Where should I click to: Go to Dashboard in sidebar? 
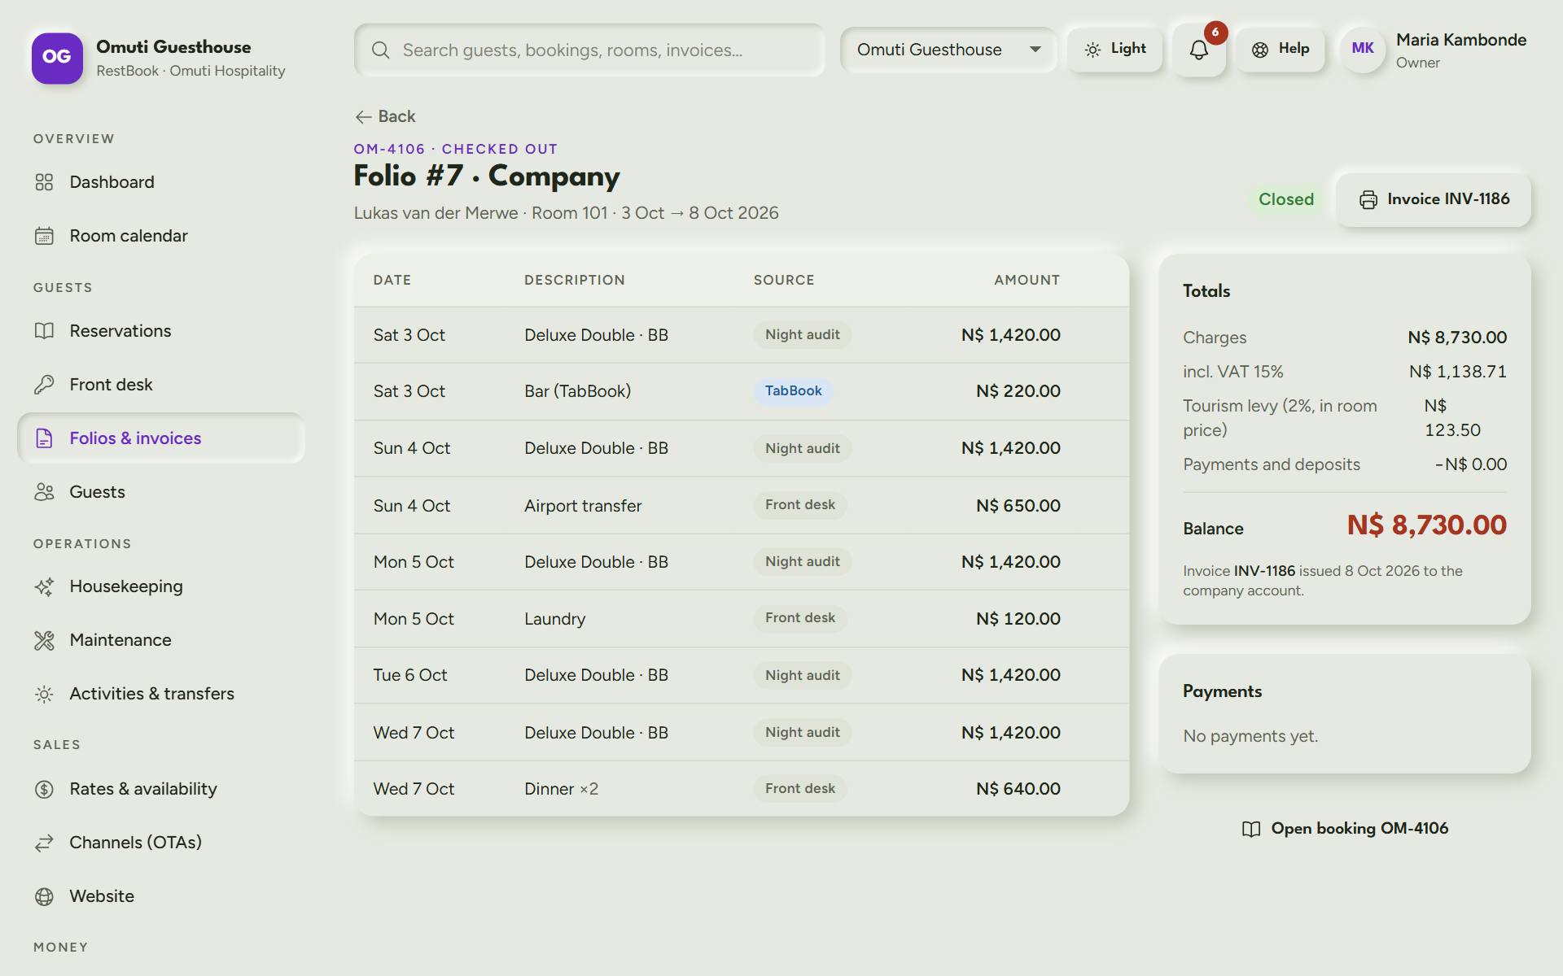pos(161,182)
